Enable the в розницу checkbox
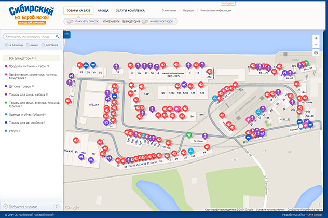Image resolution: width=328 pixels, height=218 pixels. pos(7,45)
